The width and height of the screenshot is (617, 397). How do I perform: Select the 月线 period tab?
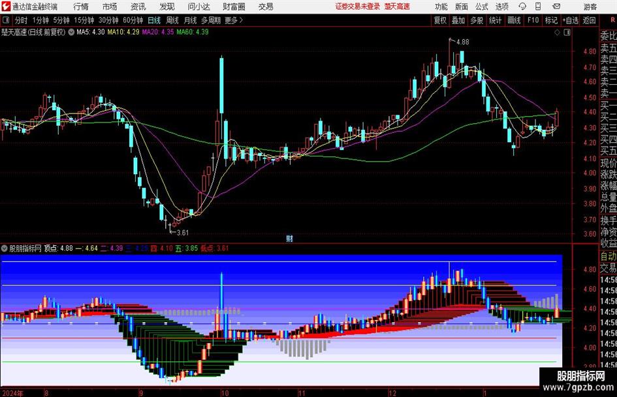[x=191, y=20]
